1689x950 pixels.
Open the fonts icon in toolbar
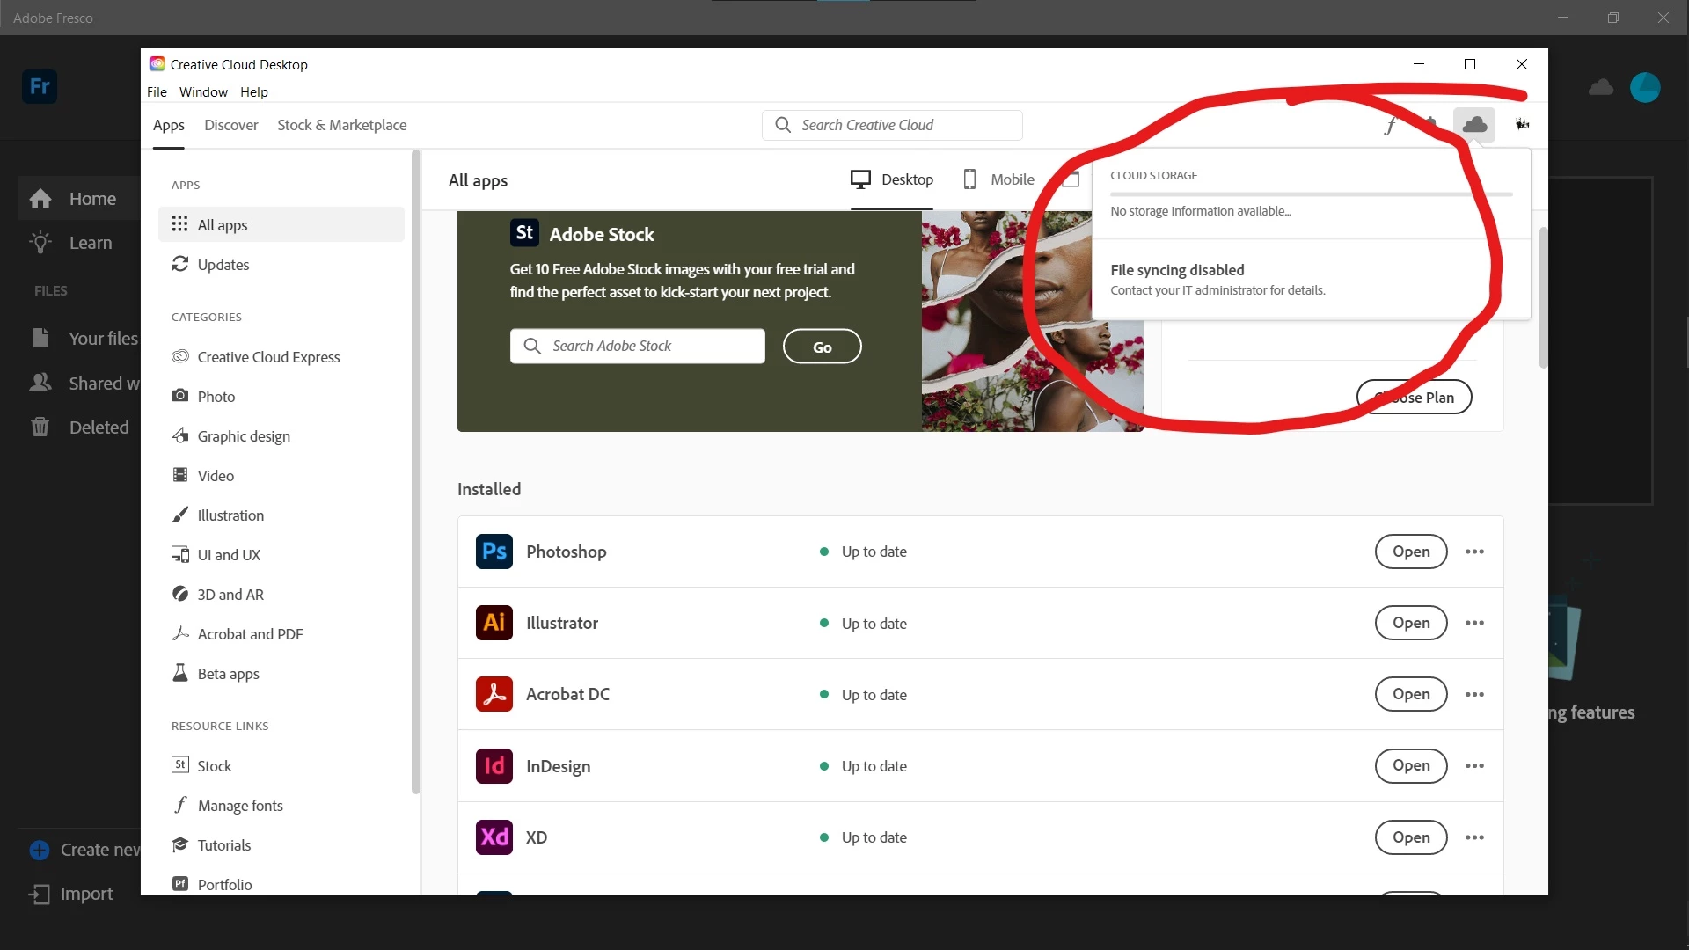(x=1390, y=126)
